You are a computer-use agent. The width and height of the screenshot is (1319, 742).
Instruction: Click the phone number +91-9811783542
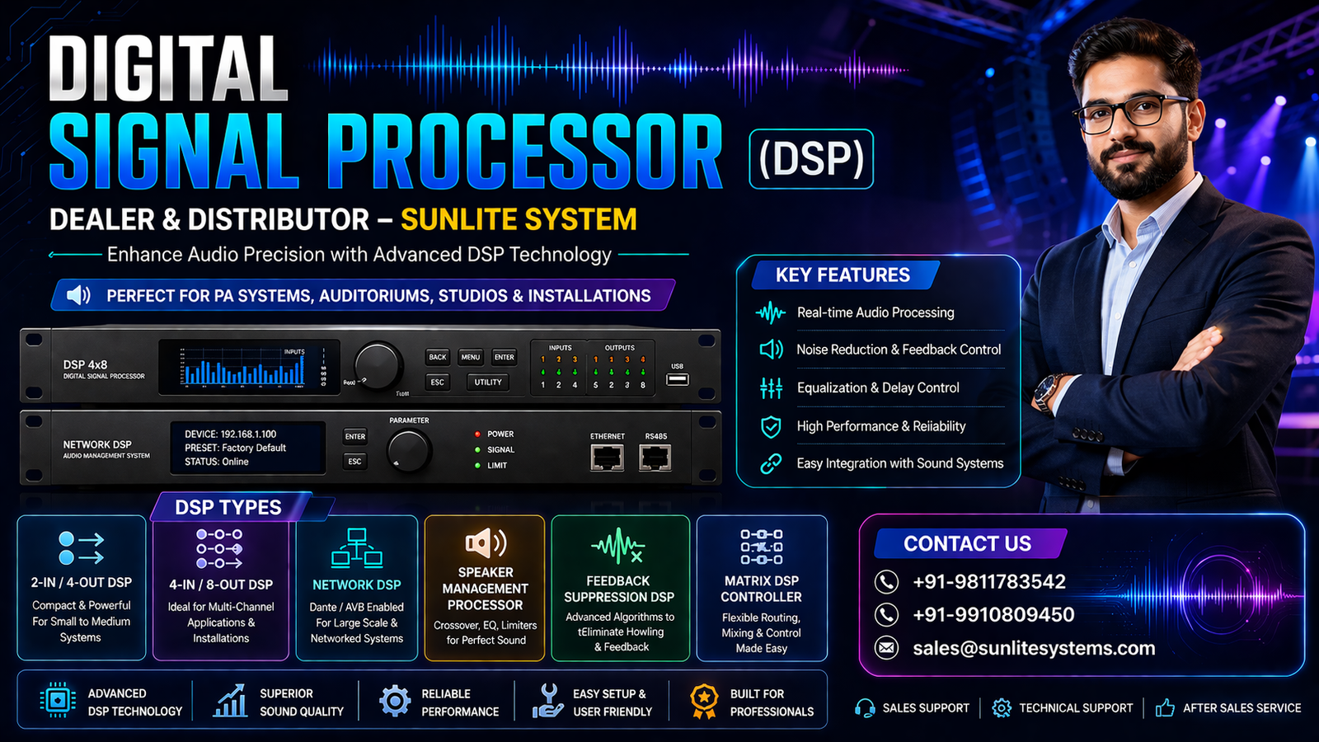989,582
